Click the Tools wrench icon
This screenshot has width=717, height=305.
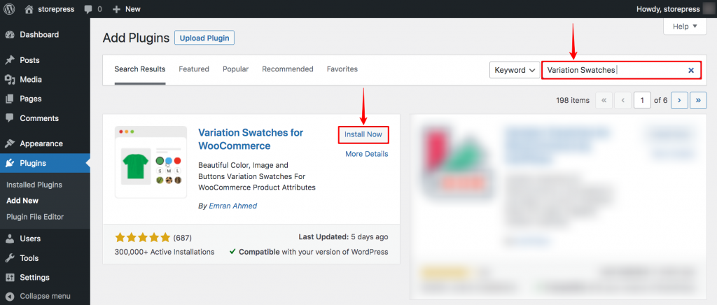(x=10, y=258)
